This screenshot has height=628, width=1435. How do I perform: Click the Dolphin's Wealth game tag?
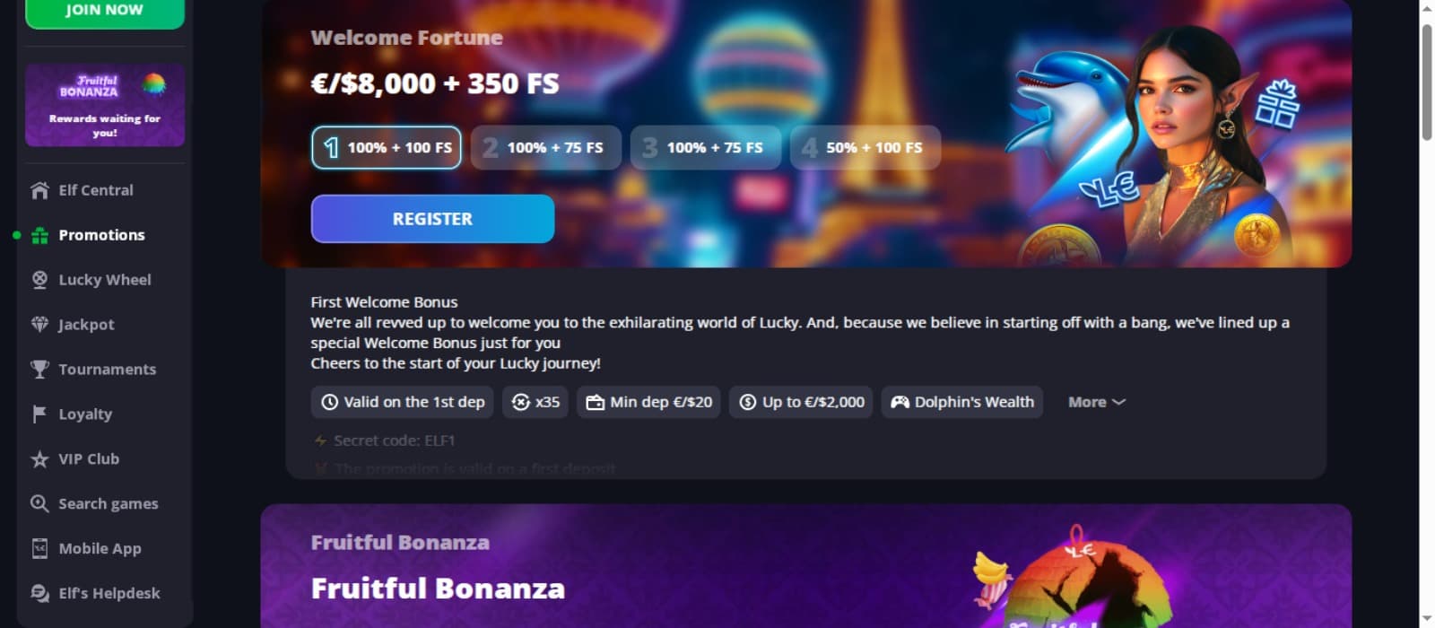(x=962, y=402)
